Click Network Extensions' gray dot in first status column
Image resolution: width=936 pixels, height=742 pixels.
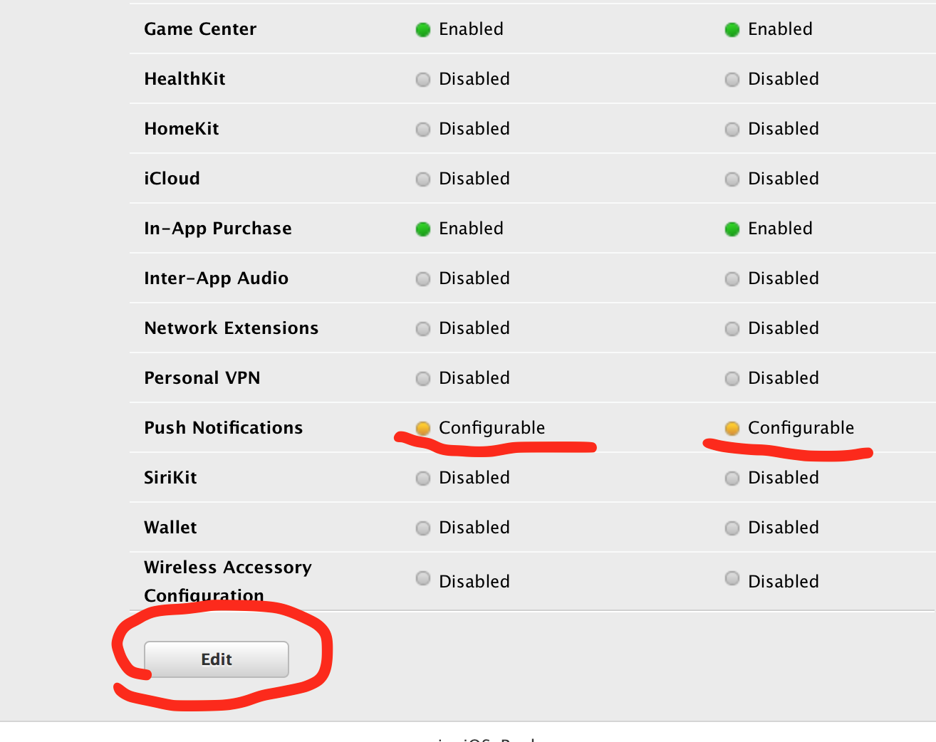coord(423,329)
